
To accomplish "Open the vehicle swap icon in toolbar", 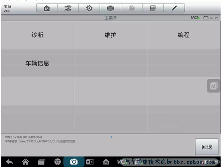I will 68,8.
